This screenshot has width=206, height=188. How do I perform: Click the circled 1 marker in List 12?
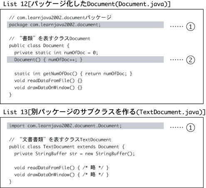(x=191, y=27)
